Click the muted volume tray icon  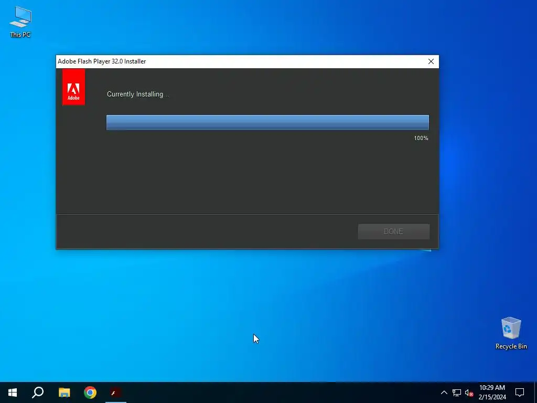point(469,393)
